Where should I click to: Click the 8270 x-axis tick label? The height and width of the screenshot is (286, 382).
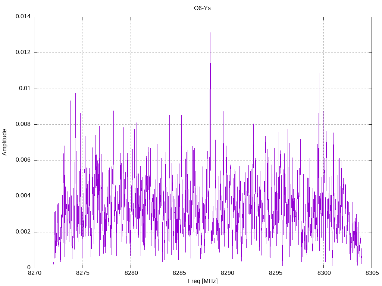tap(34, 273)
